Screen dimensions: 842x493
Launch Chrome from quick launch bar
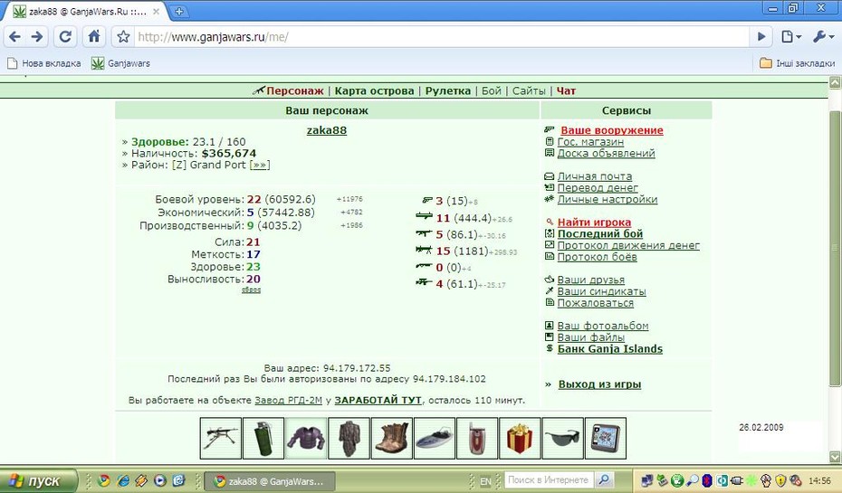pyautogui.click(x=104, y=480)
